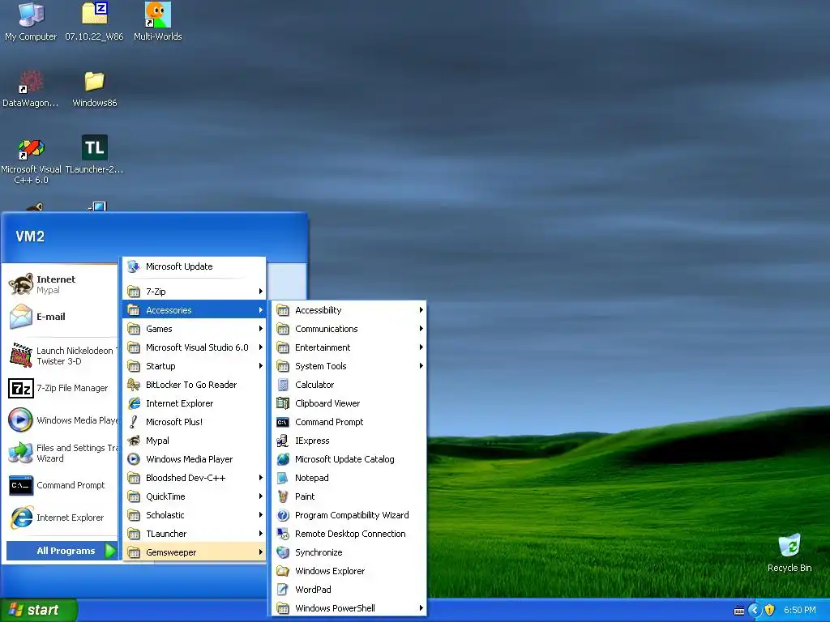Click the Start button
Viewport: 830px width, 622px height.
click(x=39, y=610)
